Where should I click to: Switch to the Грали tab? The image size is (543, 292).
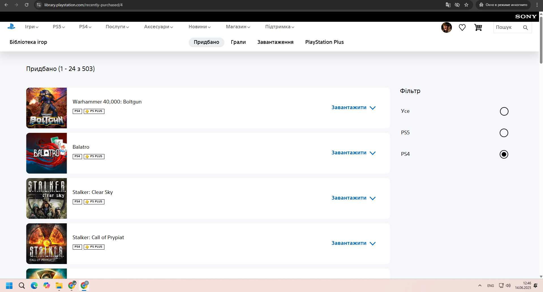tap(238, 42)
